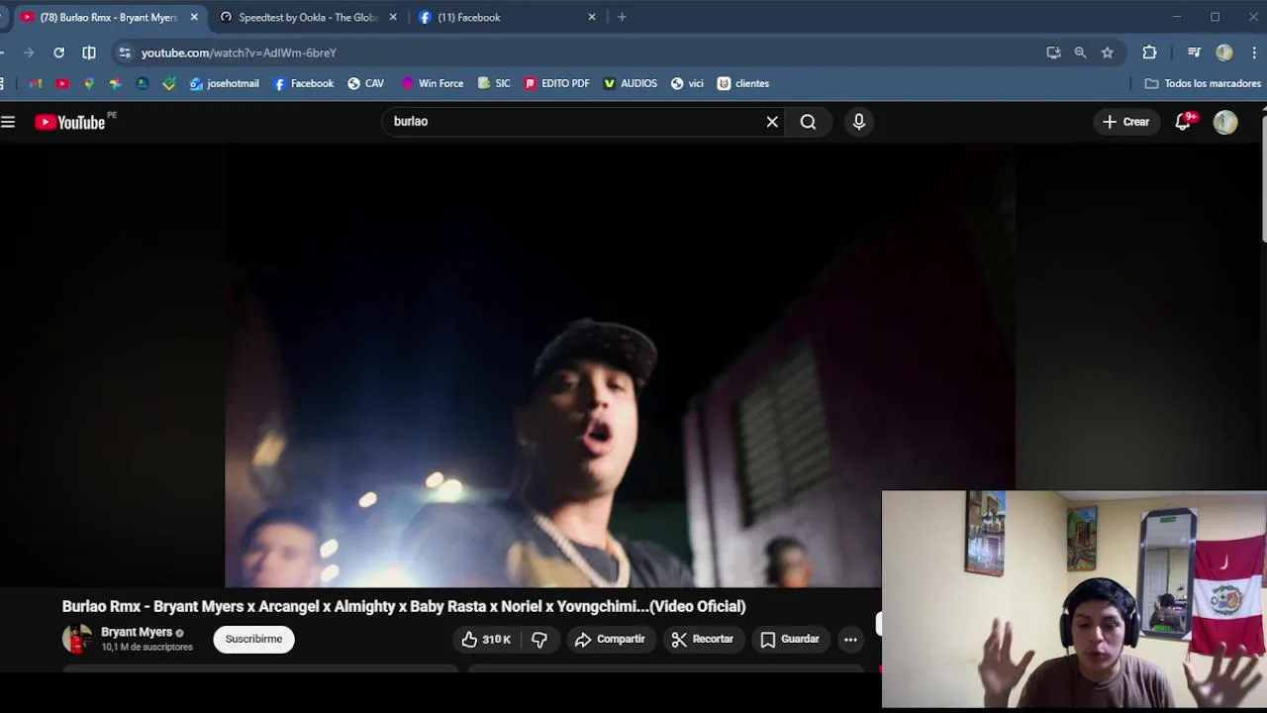Open the vici bookmark

click(687, 83)
